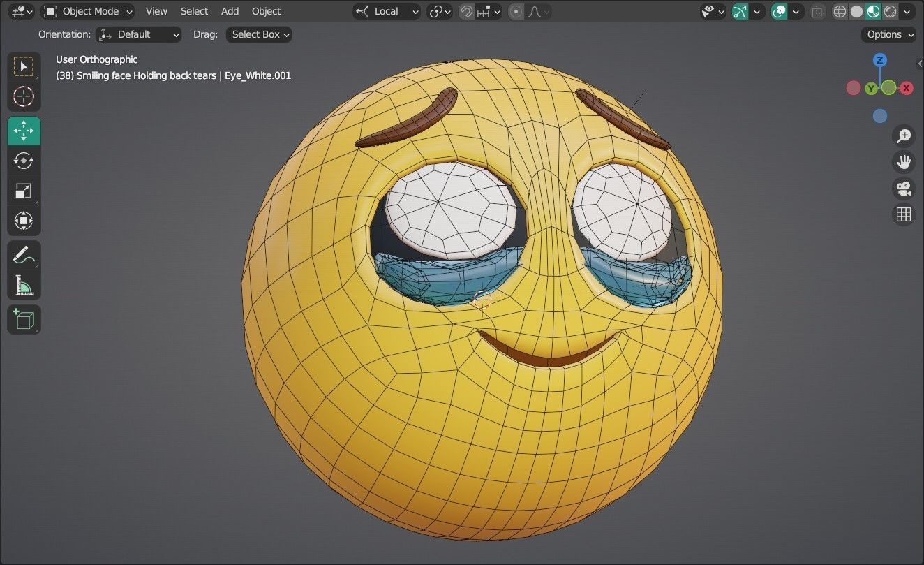Open the visibility and selectability dropdown

[713, 11]
